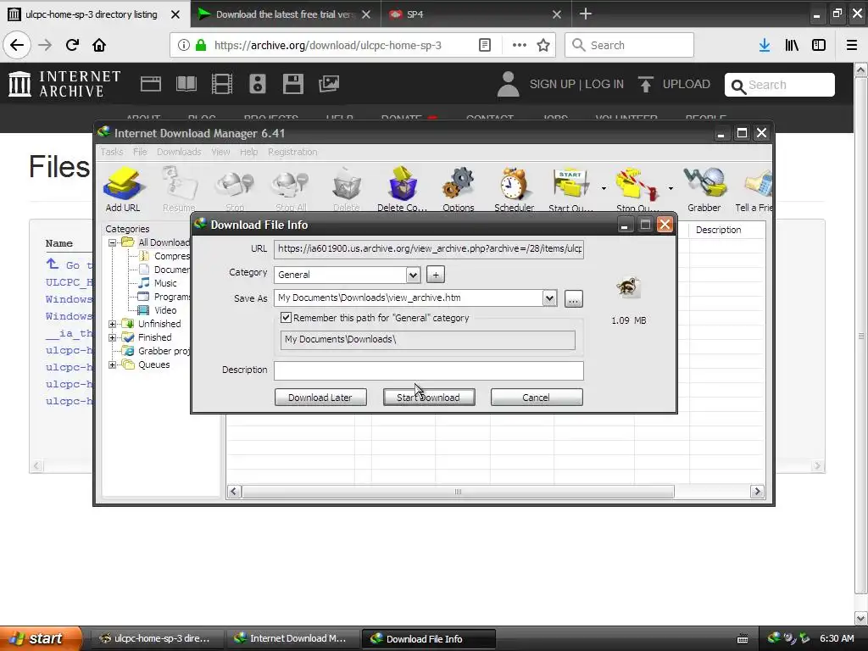868x651 pixels.
Task: Open Internet Archive Images icon
Action: [329, 84]
